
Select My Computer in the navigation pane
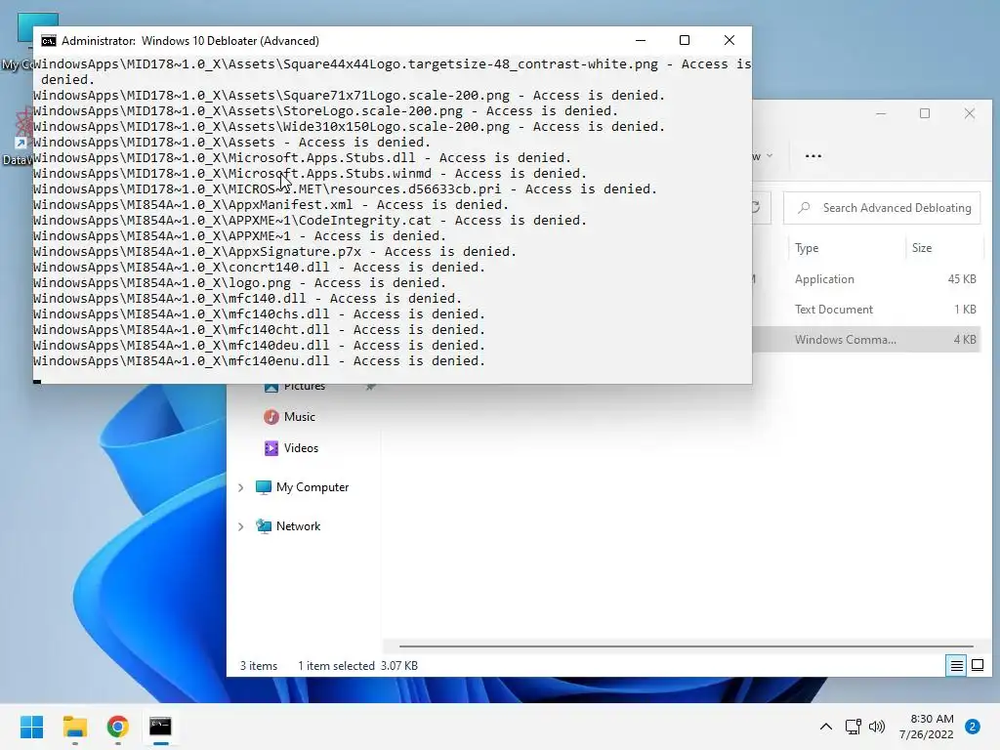pos(312,487)
